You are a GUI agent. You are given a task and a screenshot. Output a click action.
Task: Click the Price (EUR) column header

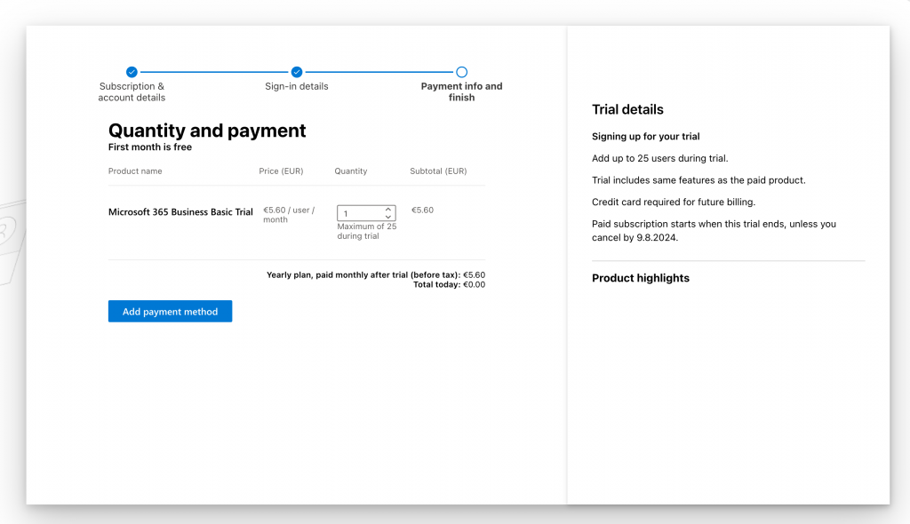pyautogui.click(x=281, y=171)
